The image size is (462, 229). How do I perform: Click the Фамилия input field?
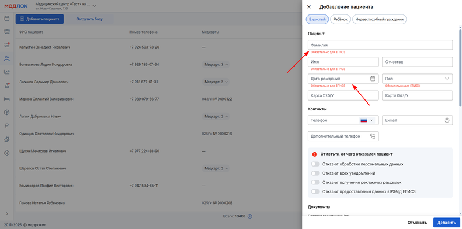click(380, 45)
